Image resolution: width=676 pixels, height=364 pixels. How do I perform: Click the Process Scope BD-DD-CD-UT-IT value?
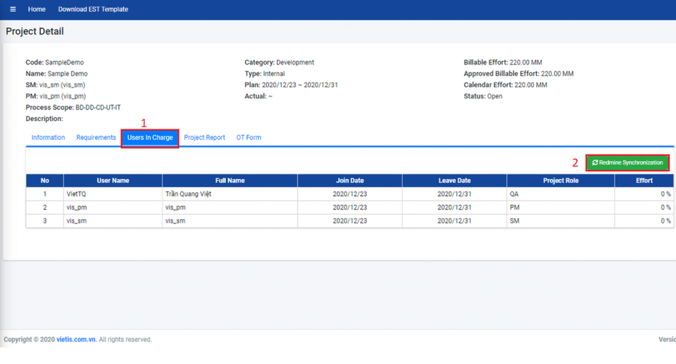pyautogui.click(x=98, y=108)
